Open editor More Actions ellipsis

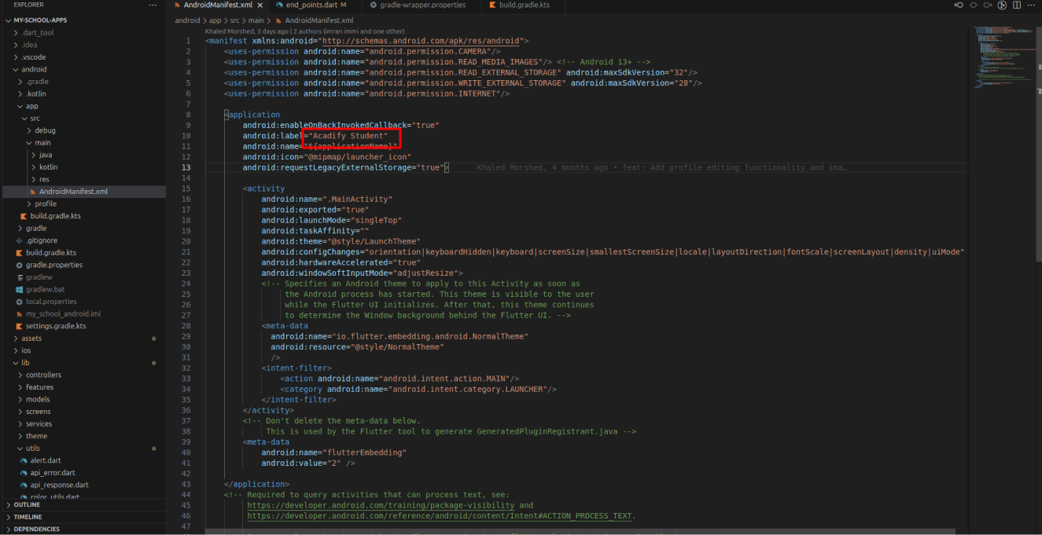[1031, 5]
